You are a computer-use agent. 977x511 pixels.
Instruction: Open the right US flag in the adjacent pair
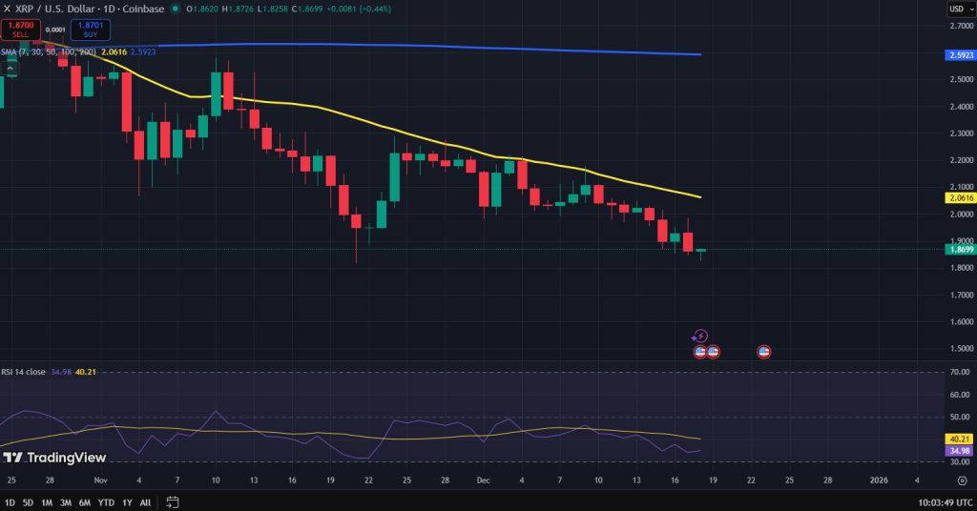click(714, 352)
